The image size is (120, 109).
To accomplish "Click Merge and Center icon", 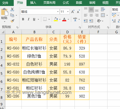I will click(x=103, y=15).
